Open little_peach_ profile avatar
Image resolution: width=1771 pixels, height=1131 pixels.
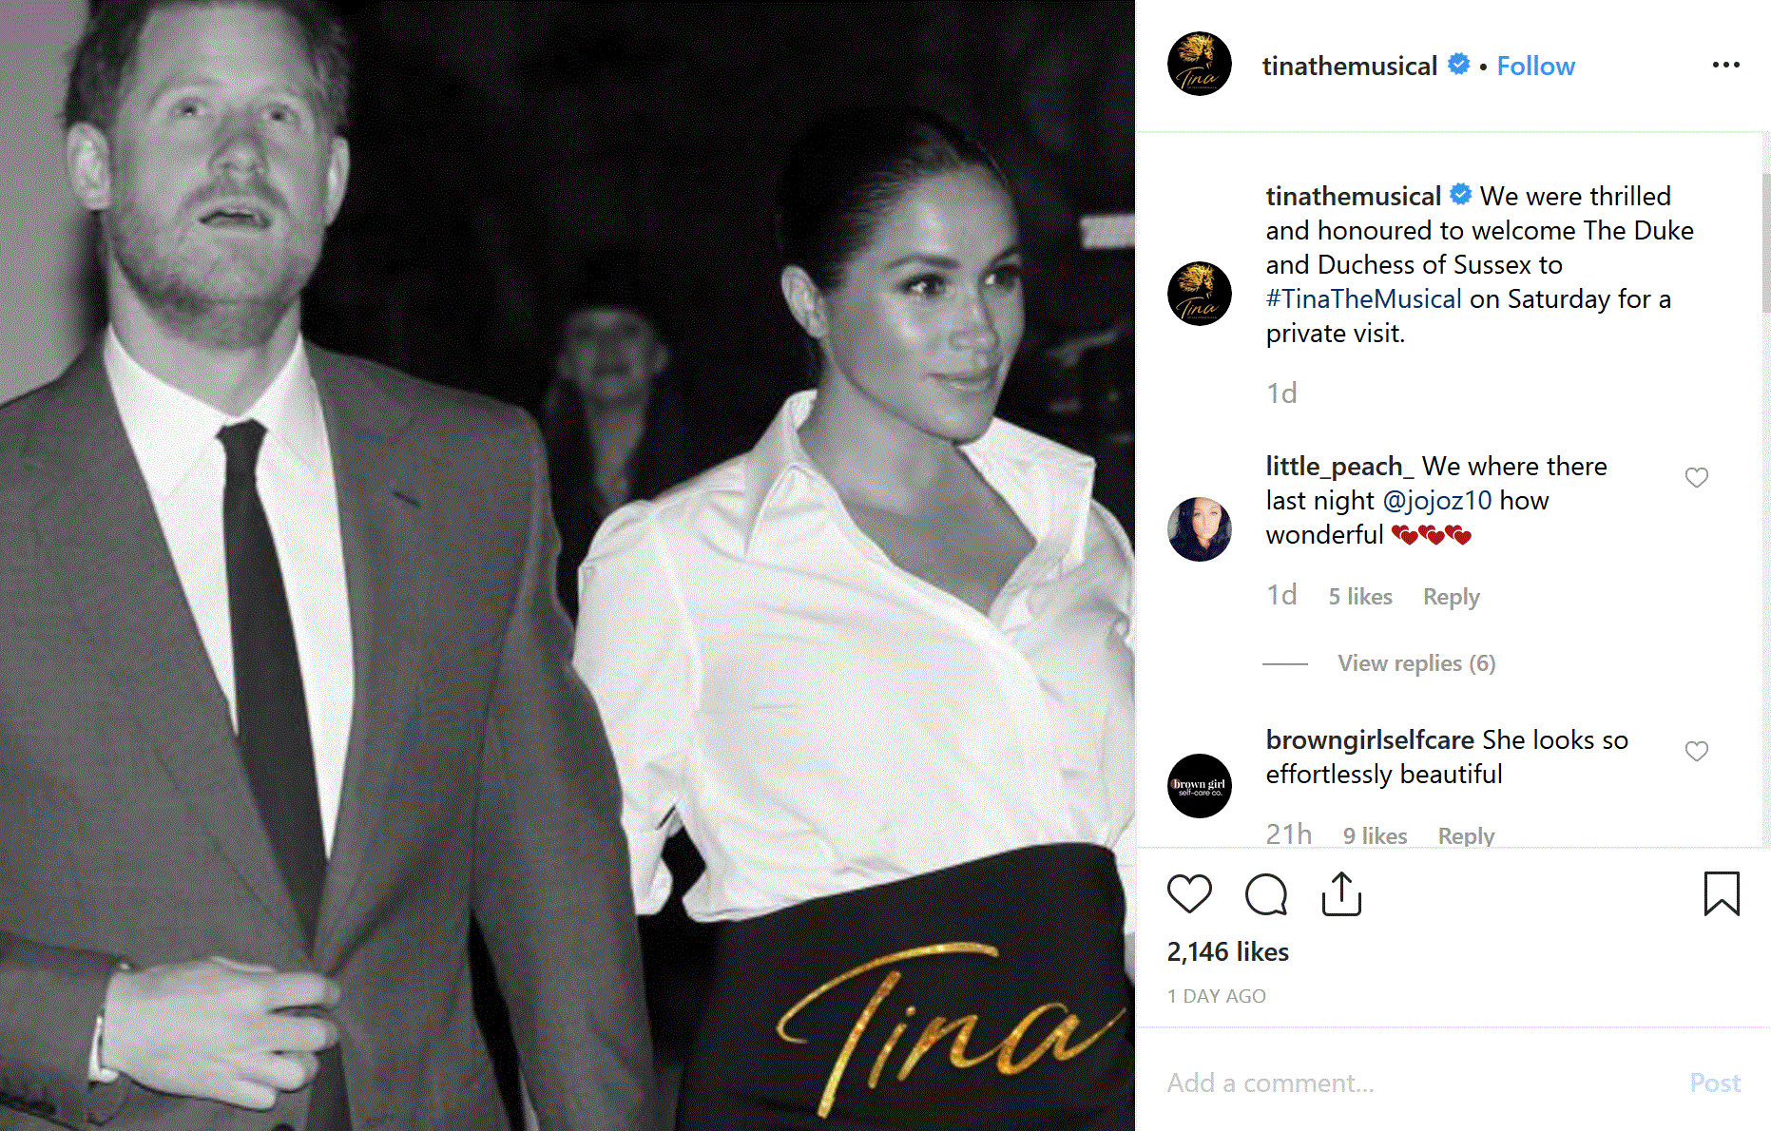pyautogui.click(x=1200, y=528)
